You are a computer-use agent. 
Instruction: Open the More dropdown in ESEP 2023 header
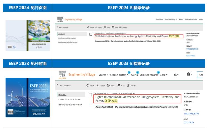163,75
